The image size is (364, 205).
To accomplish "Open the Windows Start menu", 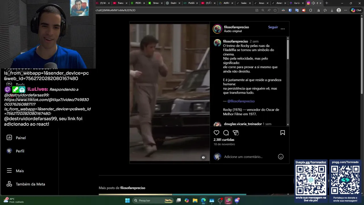I will pyautogui.click(x=127, y=200).
